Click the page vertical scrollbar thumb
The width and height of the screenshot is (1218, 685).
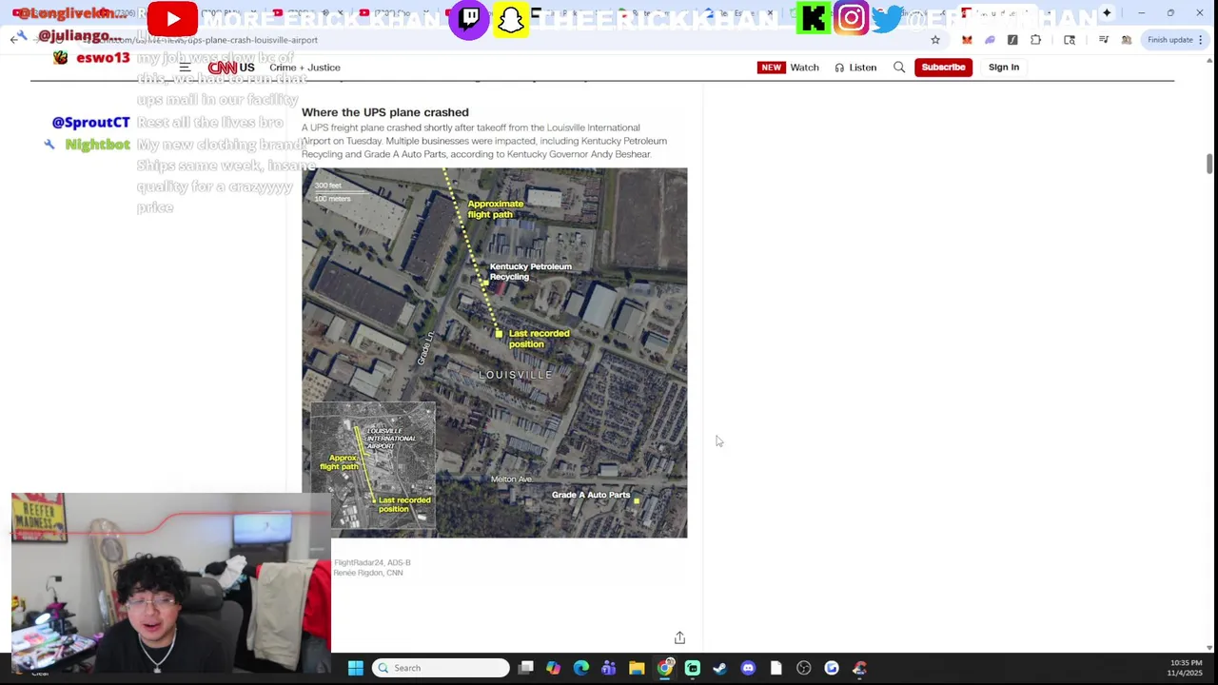click(1209, 163)
